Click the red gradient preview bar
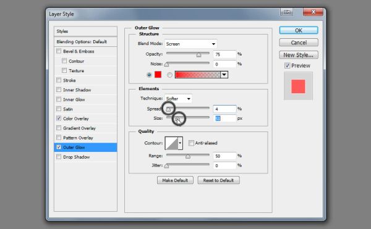 coord(198,75)
